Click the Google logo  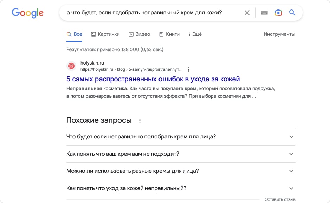coord(27,13)
